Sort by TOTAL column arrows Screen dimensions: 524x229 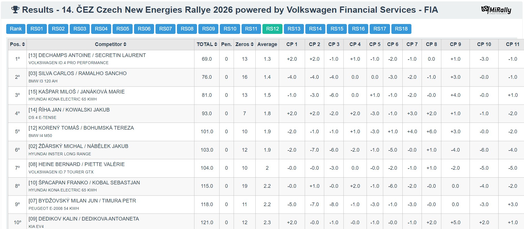pos(216,44)
